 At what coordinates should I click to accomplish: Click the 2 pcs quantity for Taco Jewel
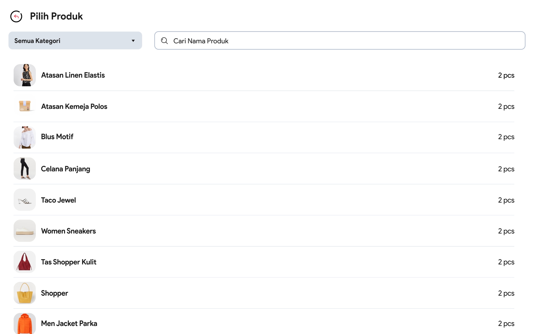coord(506,200)
